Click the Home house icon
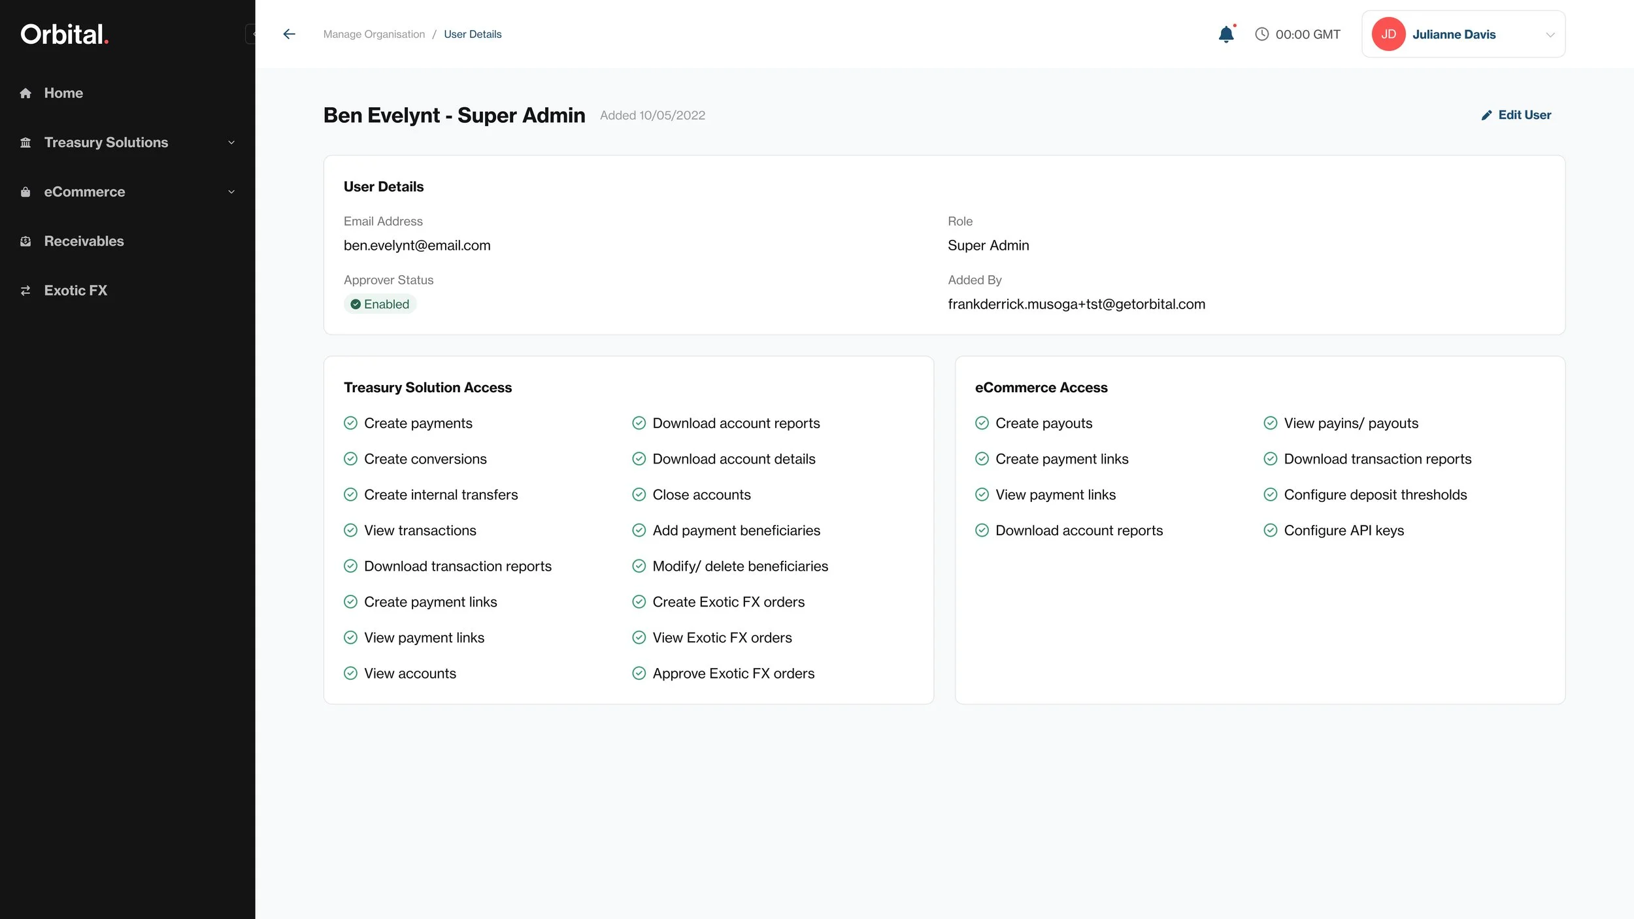The image size is (1634, 919). [25, 93]
